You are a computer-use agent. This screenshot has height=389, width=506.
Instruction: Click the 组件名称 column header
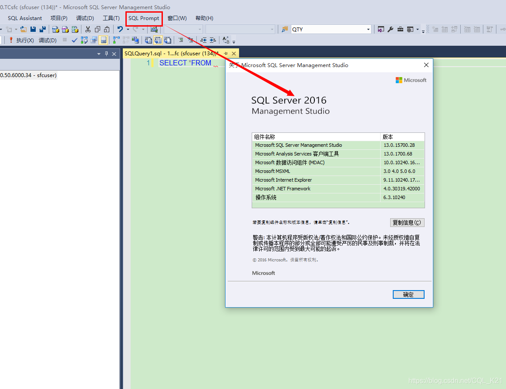pyautogui.click(x=316, y=137)
